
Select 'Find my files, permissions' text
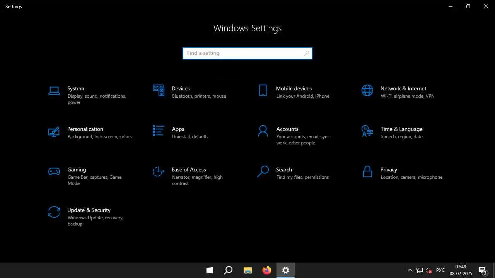[x=302, y=177]
